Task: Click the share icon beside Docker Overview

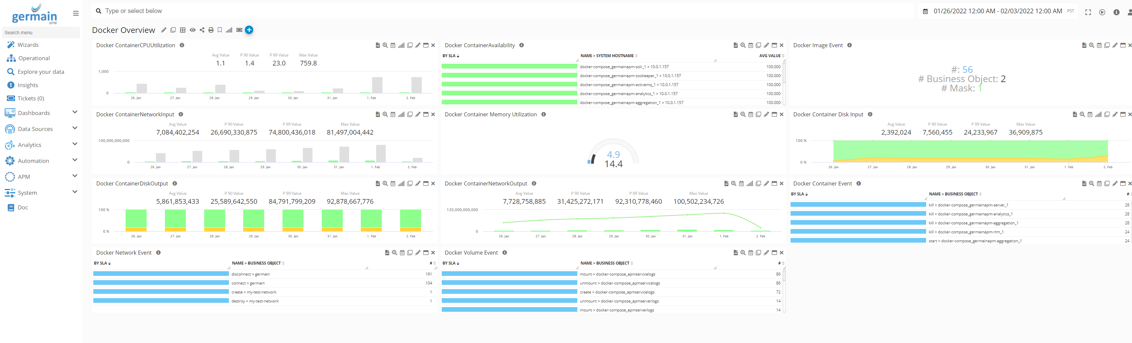Action: pos(202,30)
